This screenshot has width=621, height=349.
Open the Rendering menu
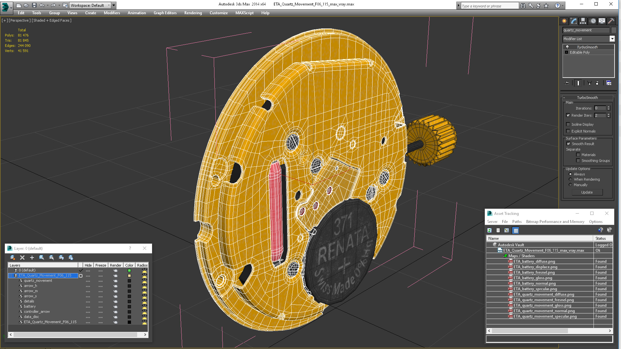[193, 13]
